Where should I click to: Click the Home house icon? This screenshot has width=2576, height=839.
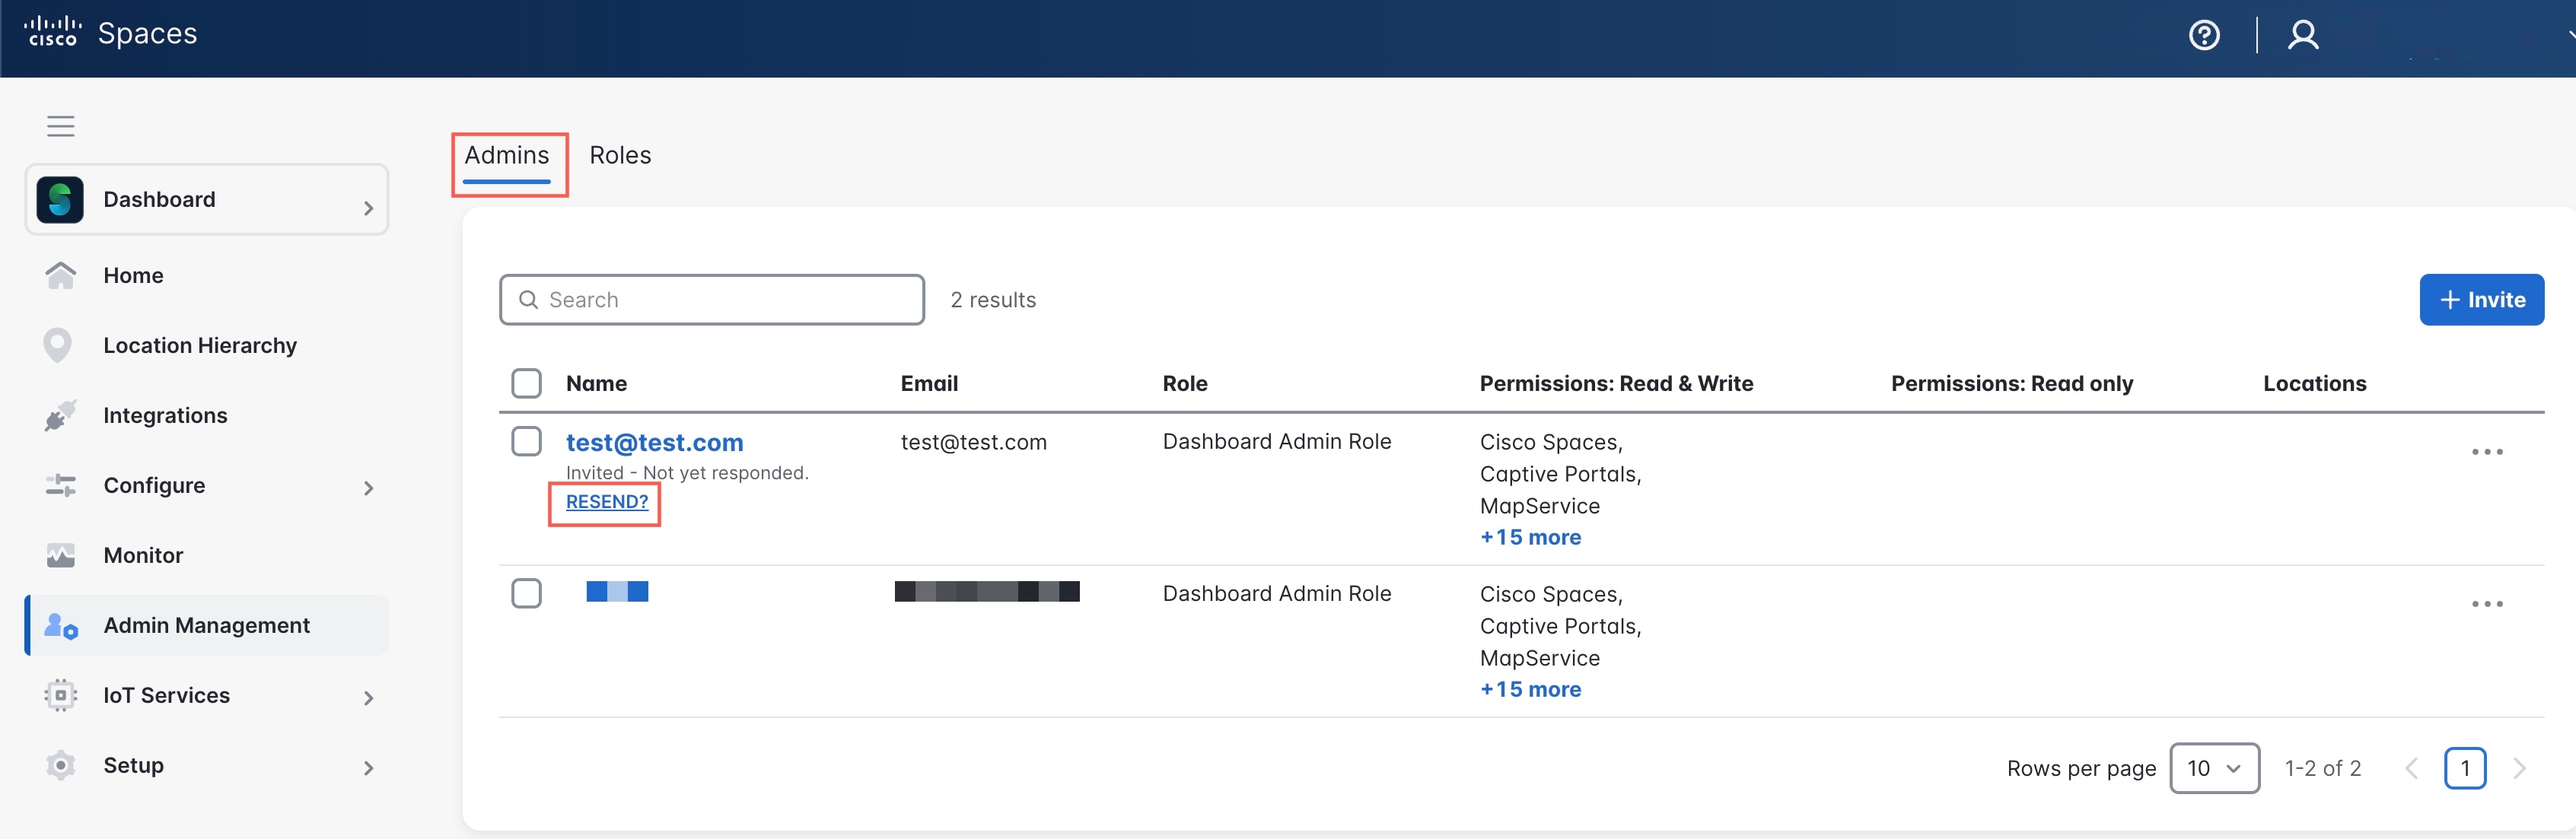tap(60, 275)
